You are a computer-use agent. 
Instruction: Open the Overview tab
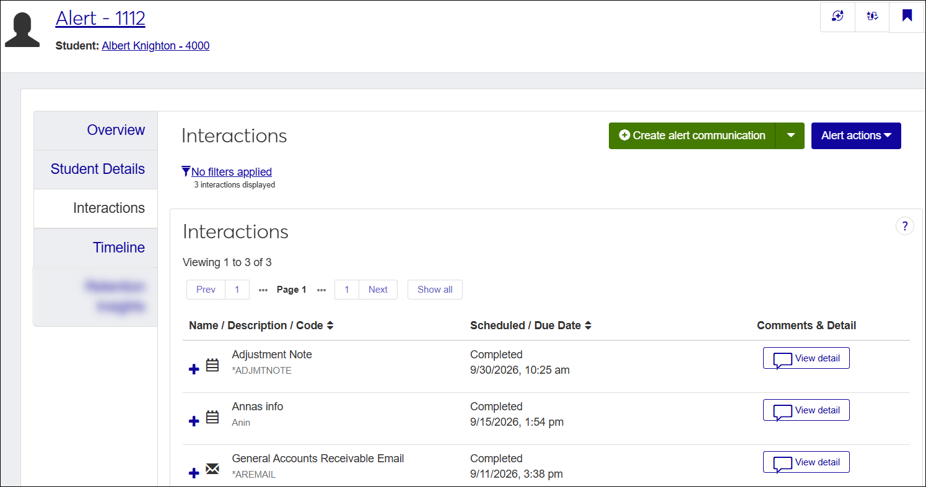pos(96,131)
